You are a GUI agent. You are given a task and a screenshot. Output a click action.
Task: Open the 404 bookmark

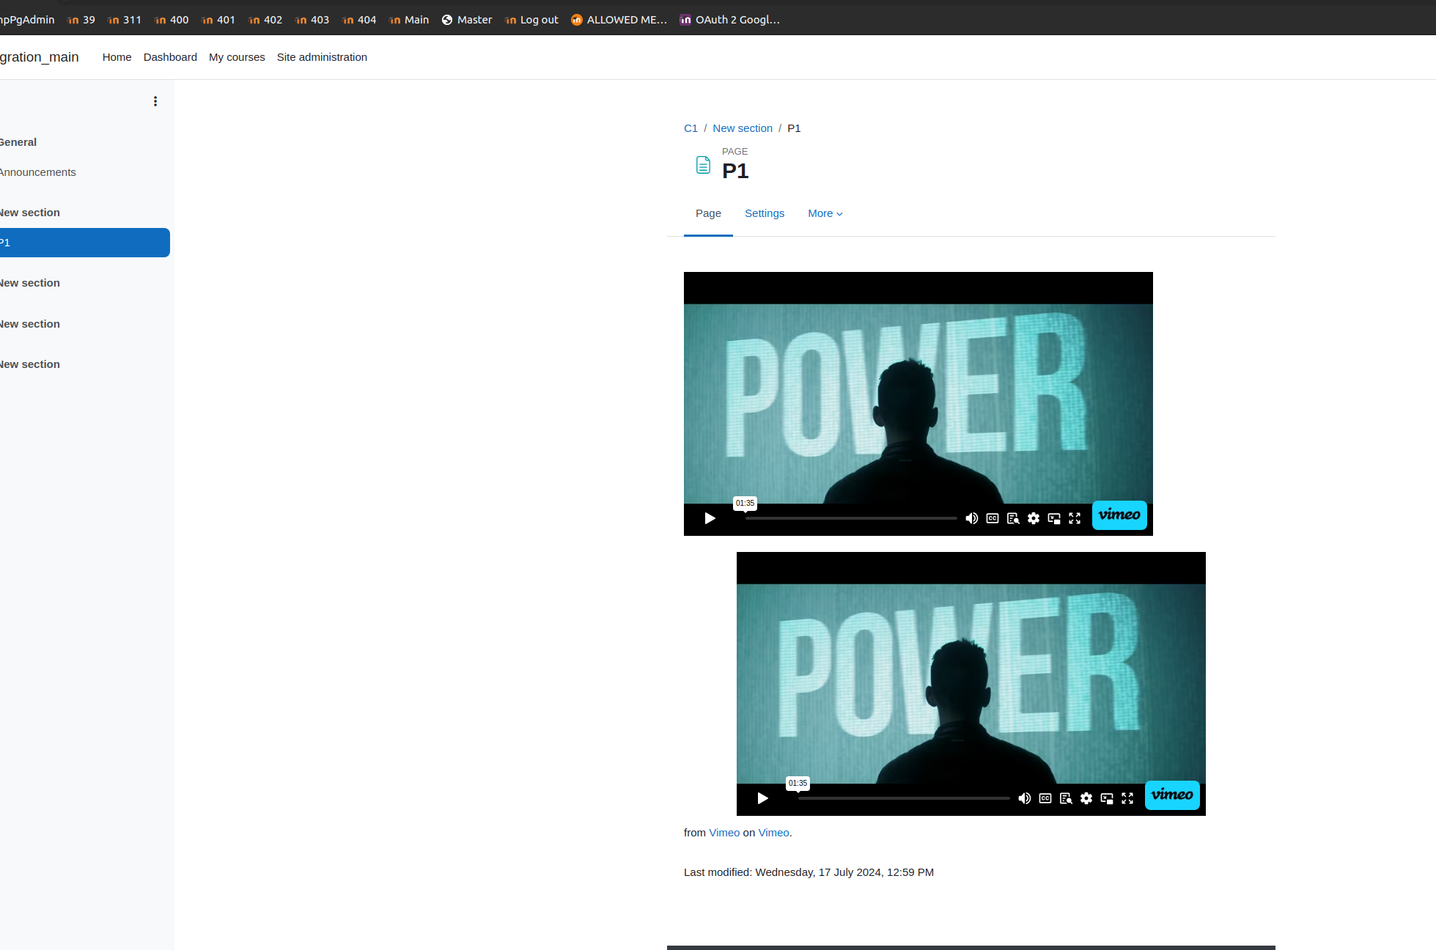(359, 20)
